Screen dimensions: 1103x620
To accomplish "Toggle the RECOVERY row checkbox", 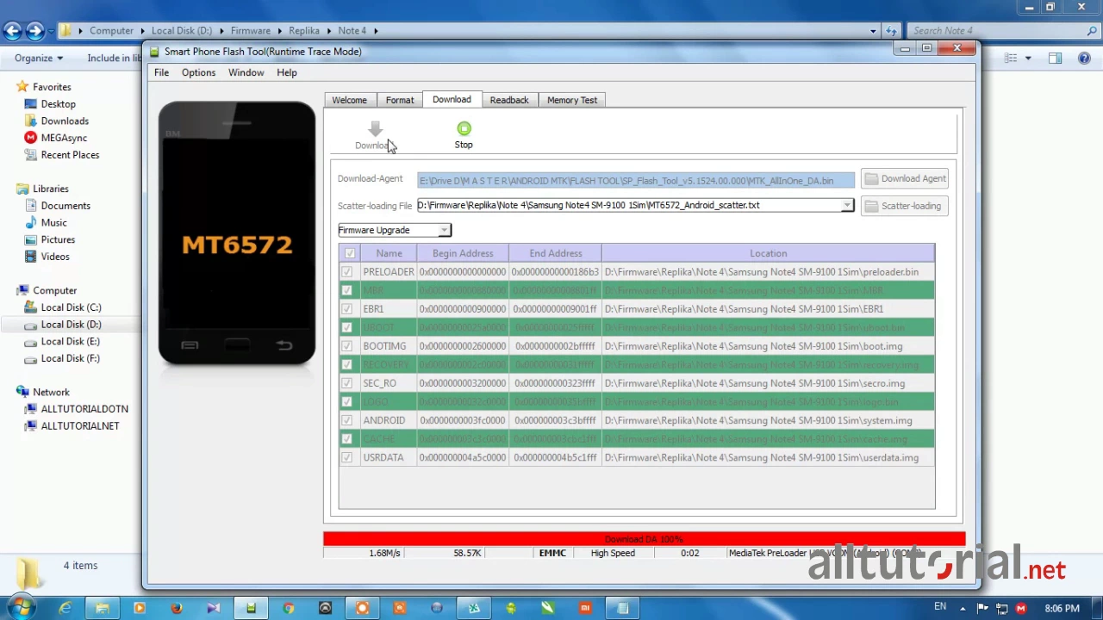I will coord(346,364).
